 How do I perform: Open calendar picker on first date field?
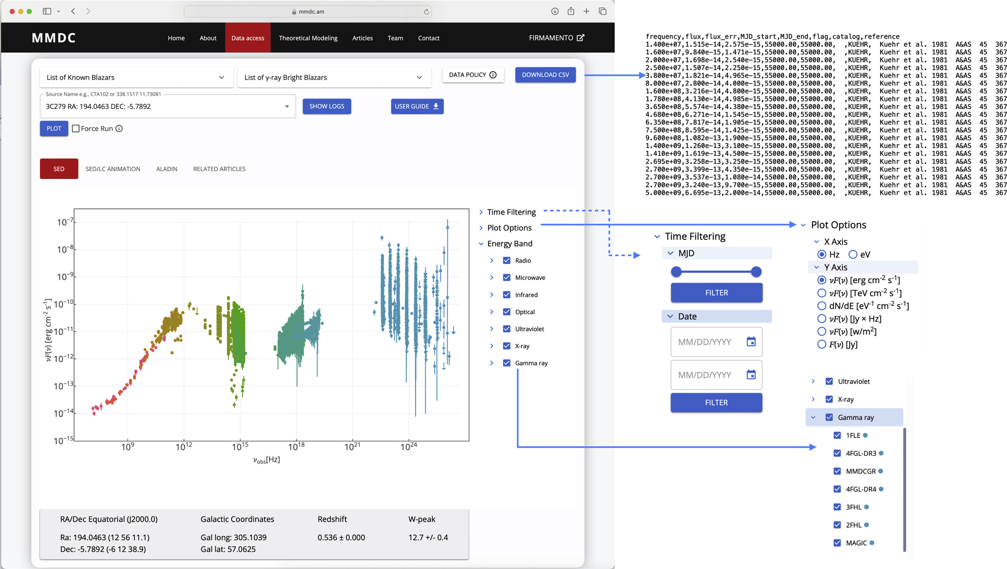(751, 342)
